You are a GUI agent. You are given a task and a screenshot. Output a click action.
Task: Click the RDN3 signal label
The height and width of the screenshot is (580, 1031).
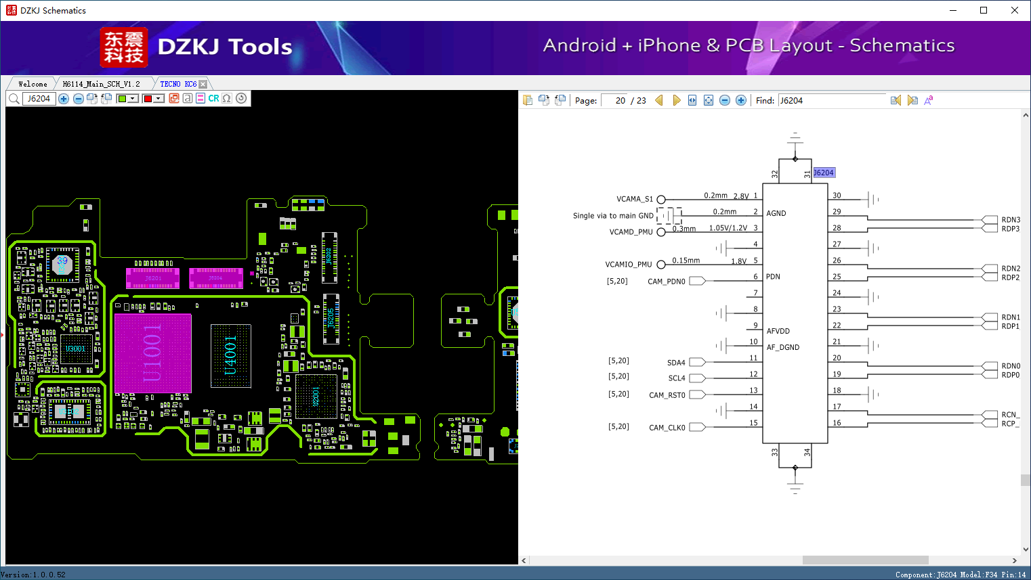[x=1011, y=220]
